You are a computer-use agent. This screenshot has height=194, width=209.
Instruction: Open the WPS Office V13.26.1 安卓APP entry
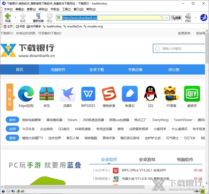[x=144, y=170]
